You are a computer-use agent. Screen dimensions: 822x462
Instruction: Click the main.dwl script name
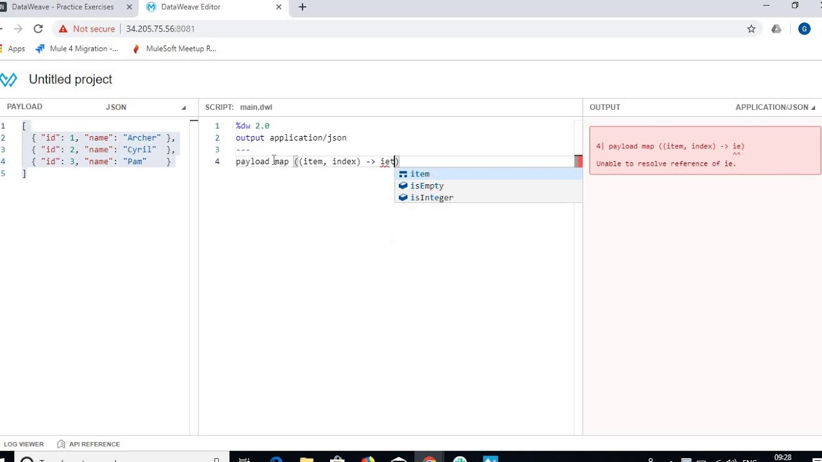tap(256, 107)
